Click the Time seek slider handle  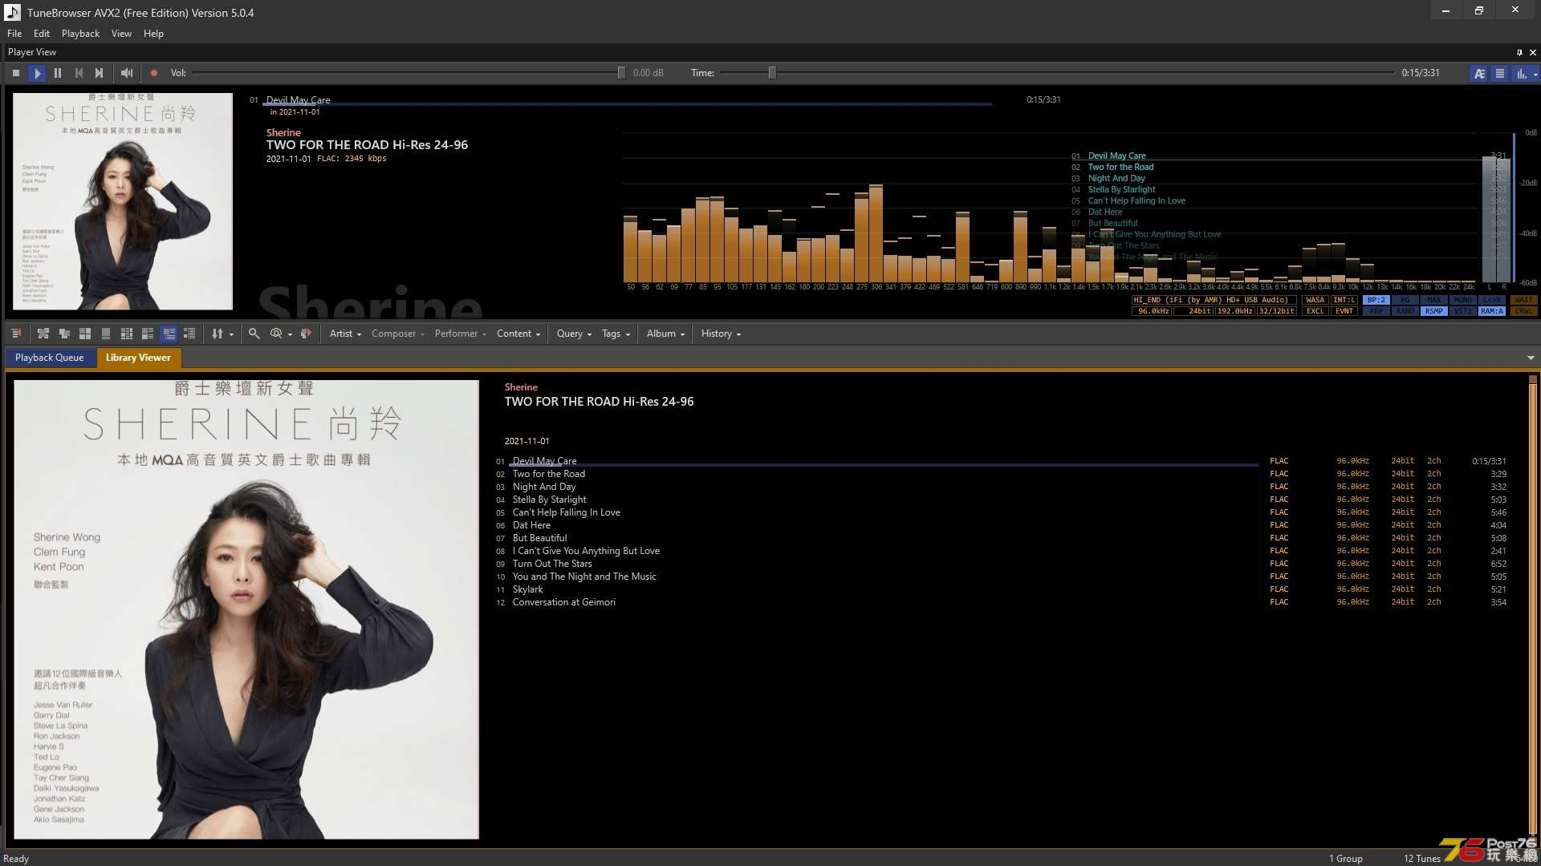pyautogui.click(x=772, y=73)
